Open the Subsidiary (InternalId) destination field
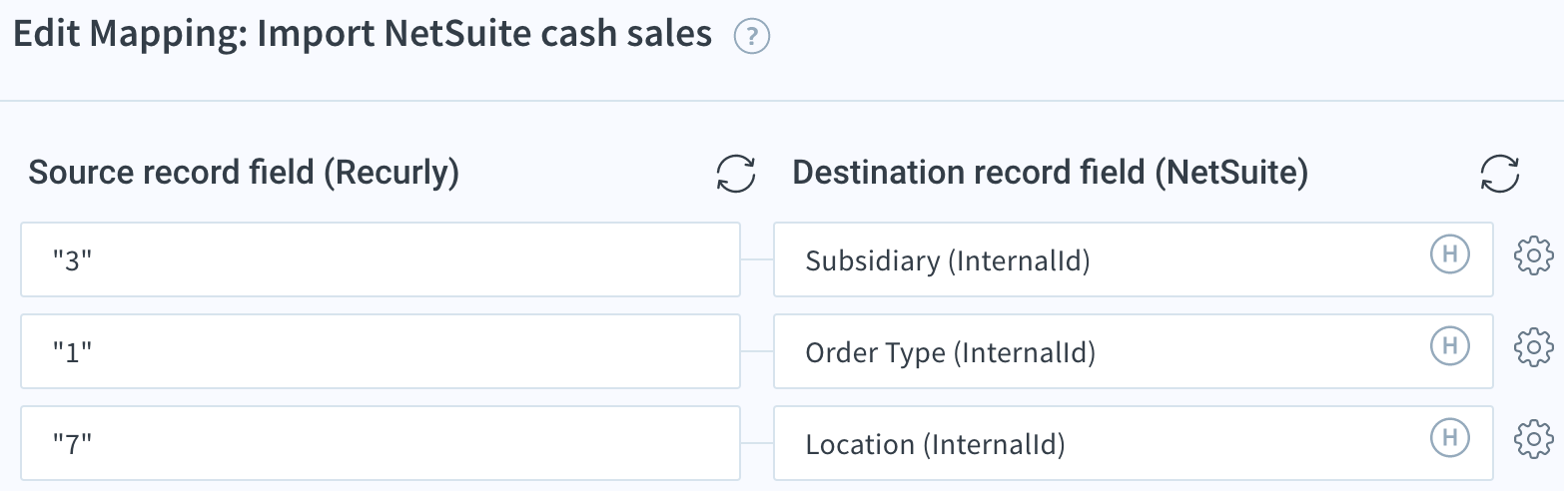The height and width of the screenshot is (491, 1564). click(x=1134, y=259)
